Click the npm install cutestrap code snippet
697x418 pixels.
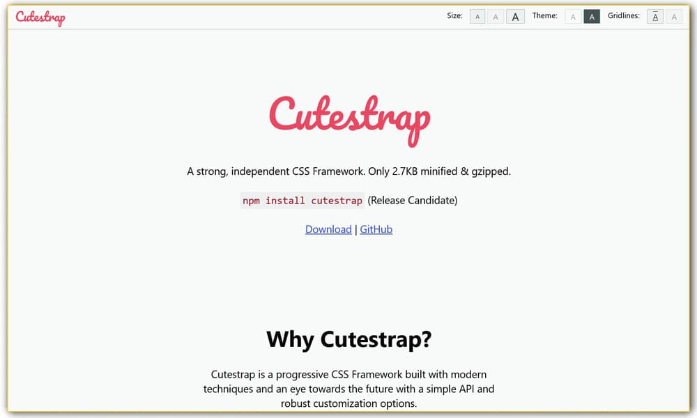302,201
